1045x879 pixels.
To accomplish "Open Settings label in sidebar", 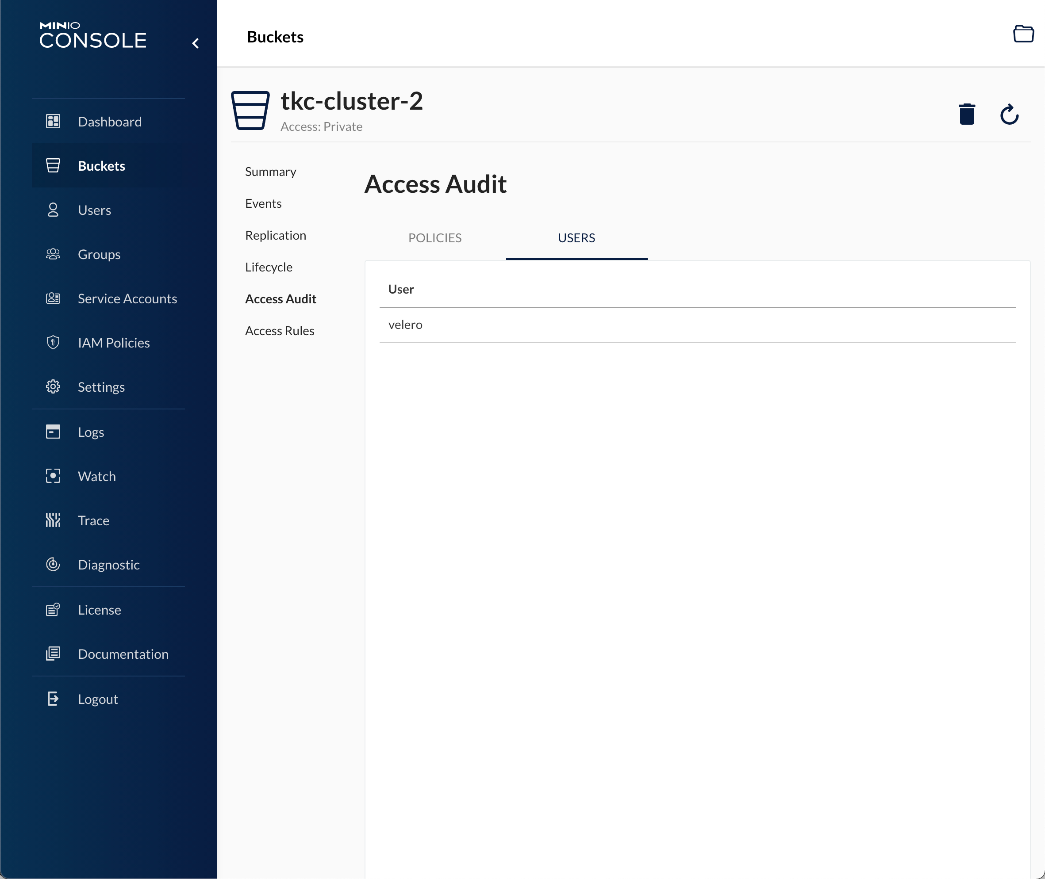I will coord(101,387).
